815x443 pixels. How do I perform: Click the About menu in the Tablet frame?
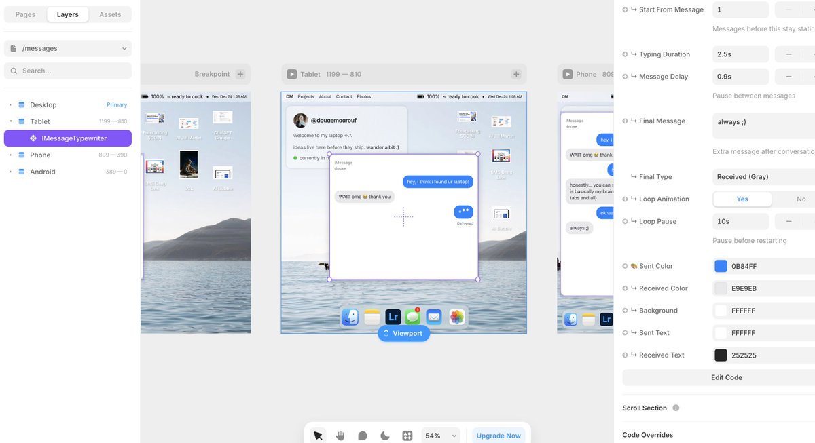[x=325, y=97]
